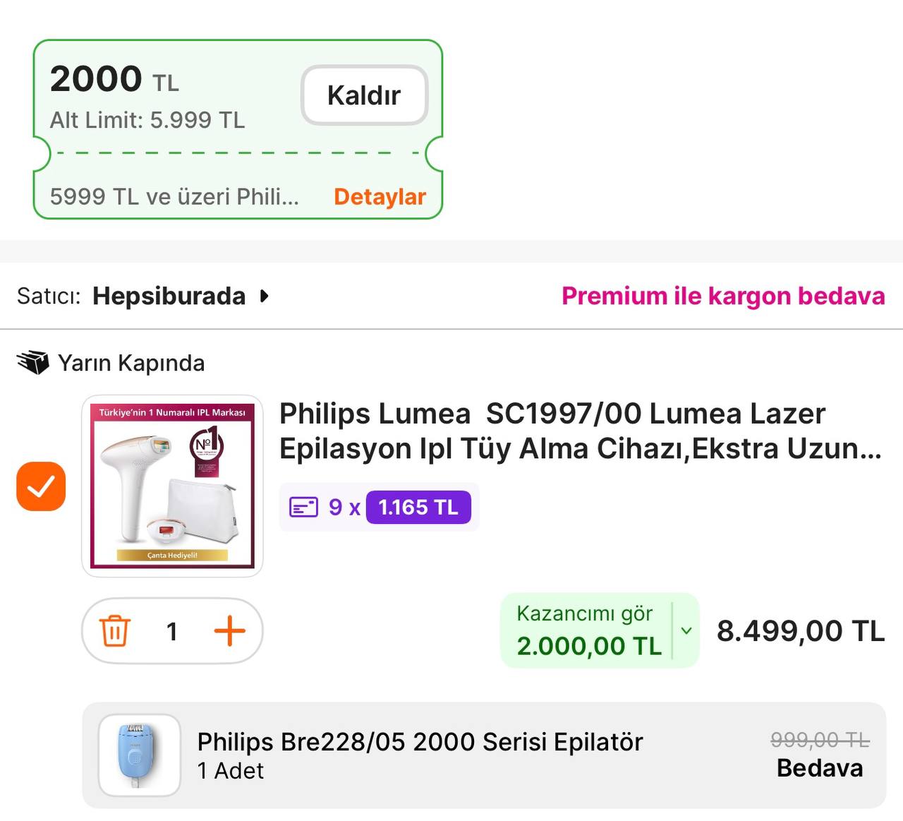Increase quantity with the plus icon
The width and height of the screenshot is (903, 821).
(x=229, y=630)
